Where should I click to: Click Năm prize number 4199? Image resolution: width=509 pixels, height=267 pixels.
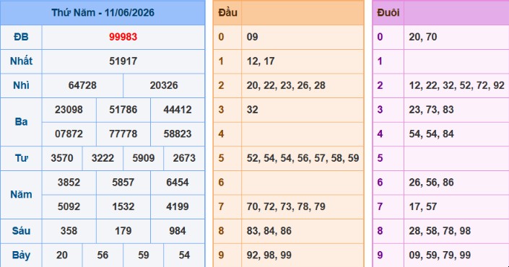click(x=178, y=206)
